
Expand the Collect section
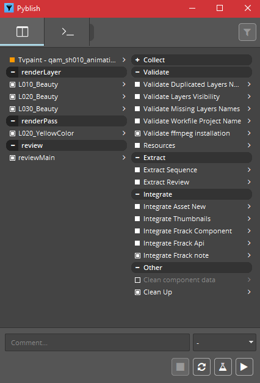(137, 60)
